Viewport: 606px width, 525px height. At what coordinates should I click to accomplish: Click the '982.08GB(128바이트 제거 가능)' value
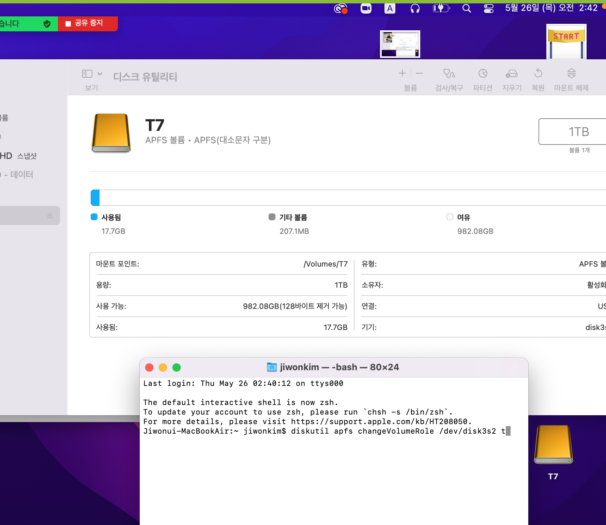click(x=295, y=306)
